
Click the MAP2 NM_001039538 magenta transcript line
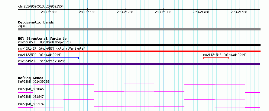(x=139, y=84)
